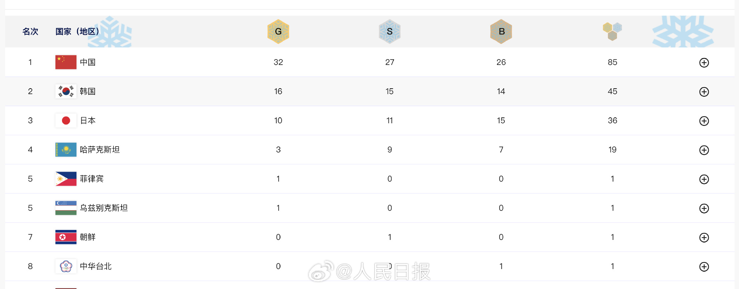The height and width of the screenshot is (289, 739).
Task: Expand the 中国 row details
Action: [704, 63]
